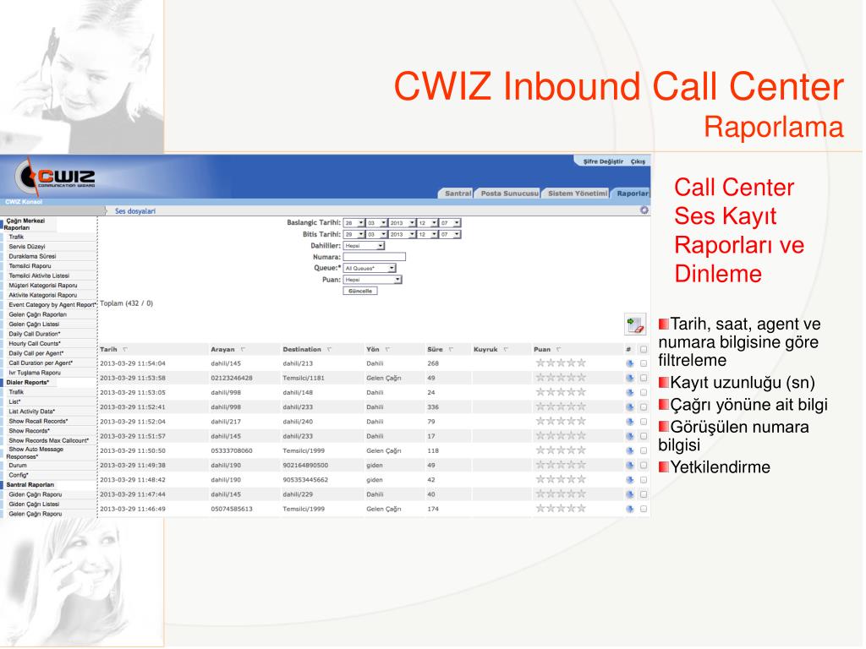Sort by Puan column filter icon
This screenshot has height=649, width=866.
(x=559, y=349)
